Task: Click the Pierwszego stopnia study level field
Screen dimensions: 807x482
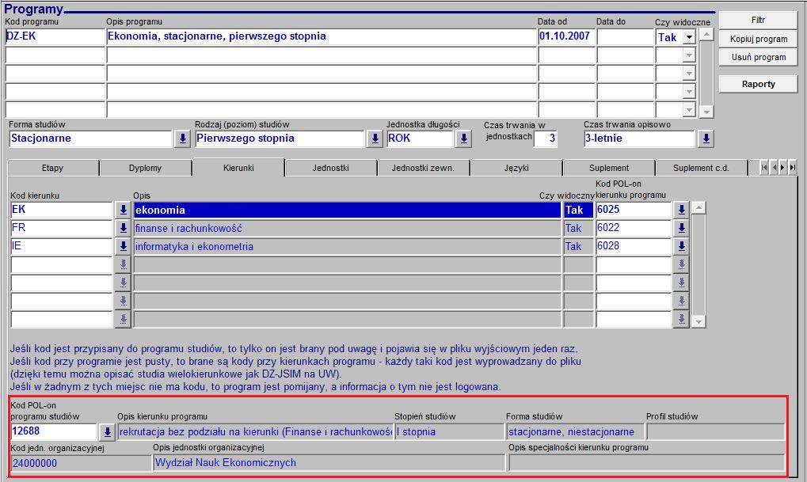Action: (x=280, y=139)
